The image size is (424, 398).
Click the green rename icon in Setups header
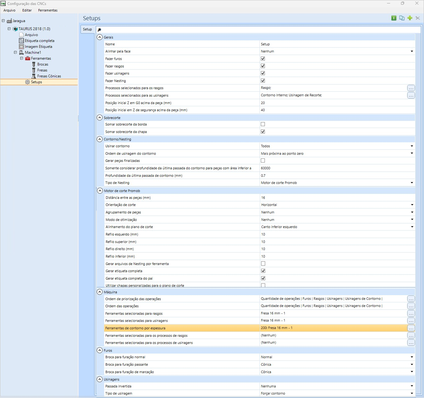click(394, 18)
